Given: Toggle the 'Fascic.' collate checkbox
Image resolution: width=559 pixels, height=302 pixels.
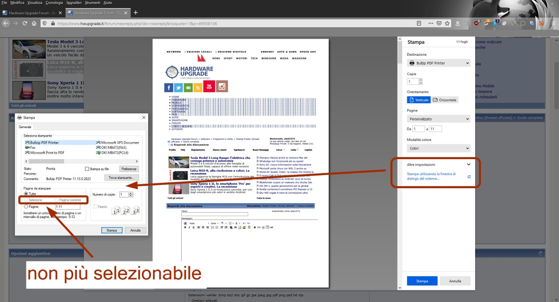Looking at the screenshot, I should [96, 207].
